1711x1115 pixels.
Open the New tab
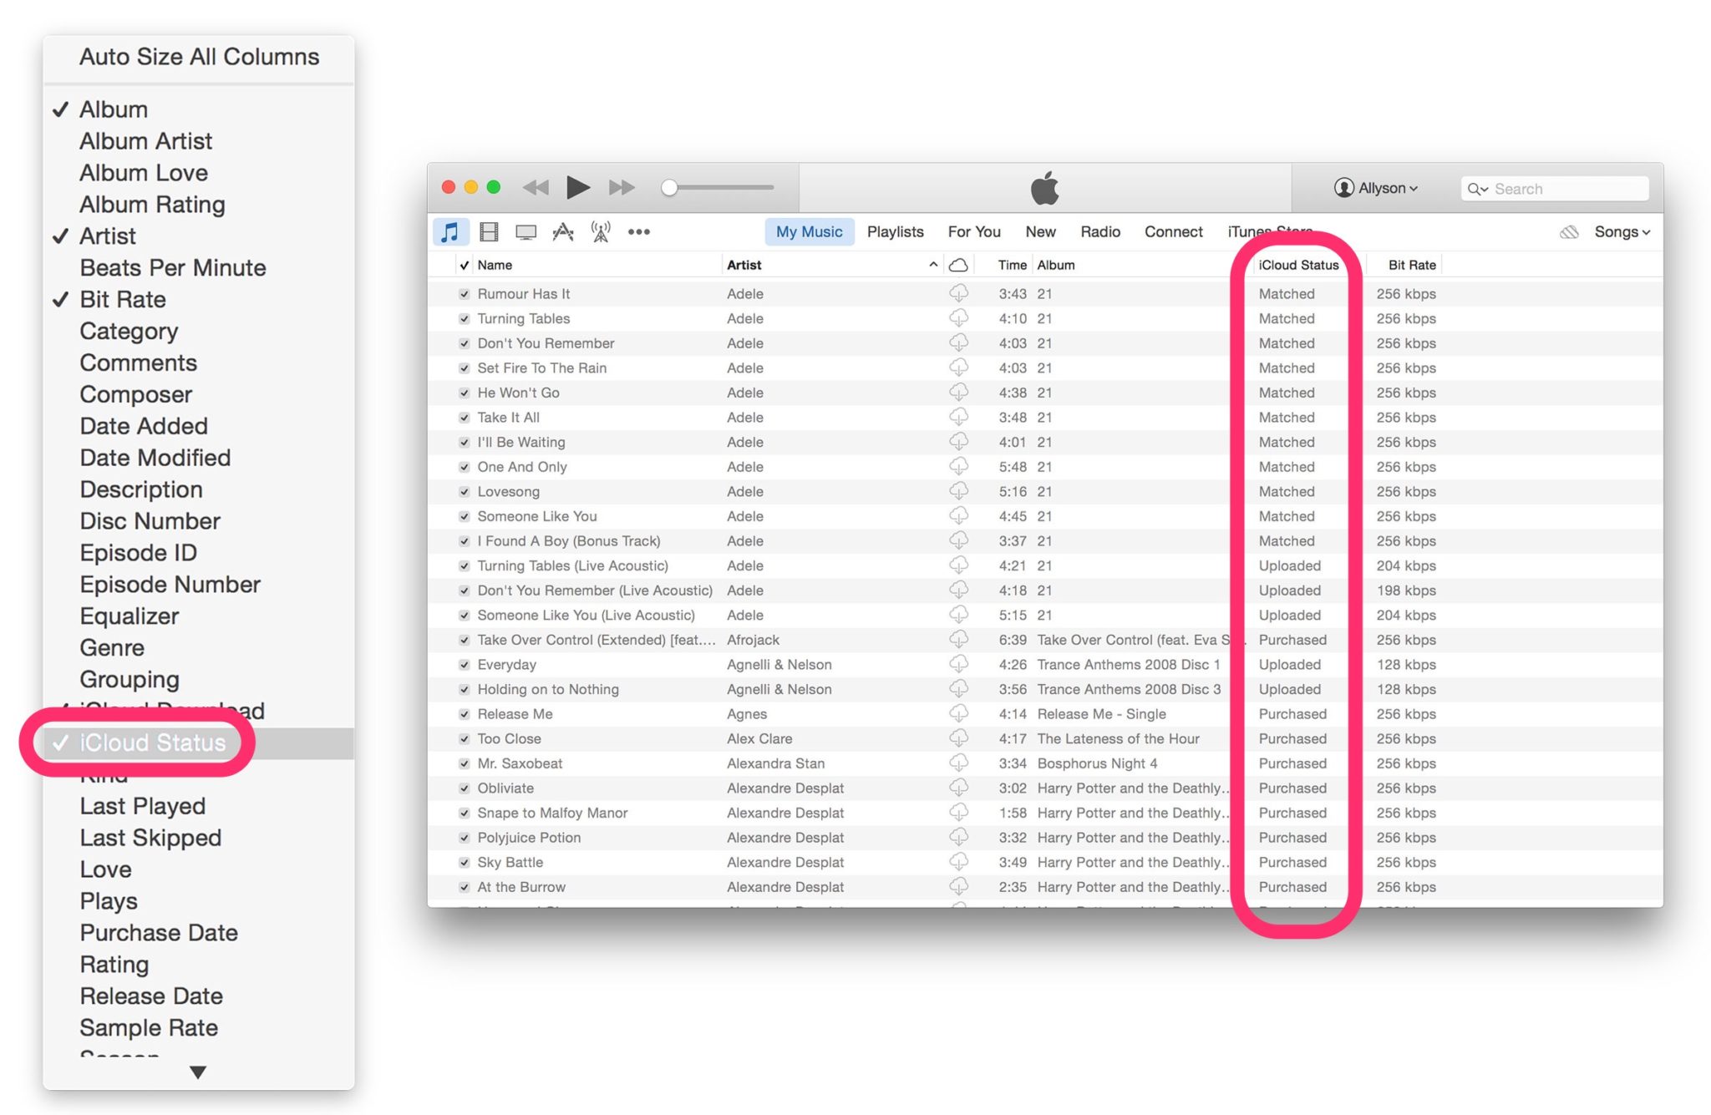1040,231
